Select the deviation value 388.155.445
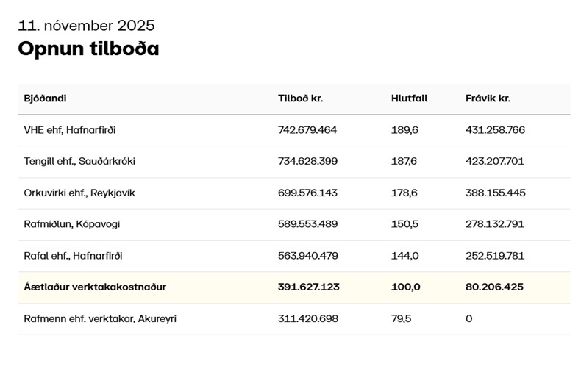The height and width of the screenshot is (372, 581). coord(495,193)
